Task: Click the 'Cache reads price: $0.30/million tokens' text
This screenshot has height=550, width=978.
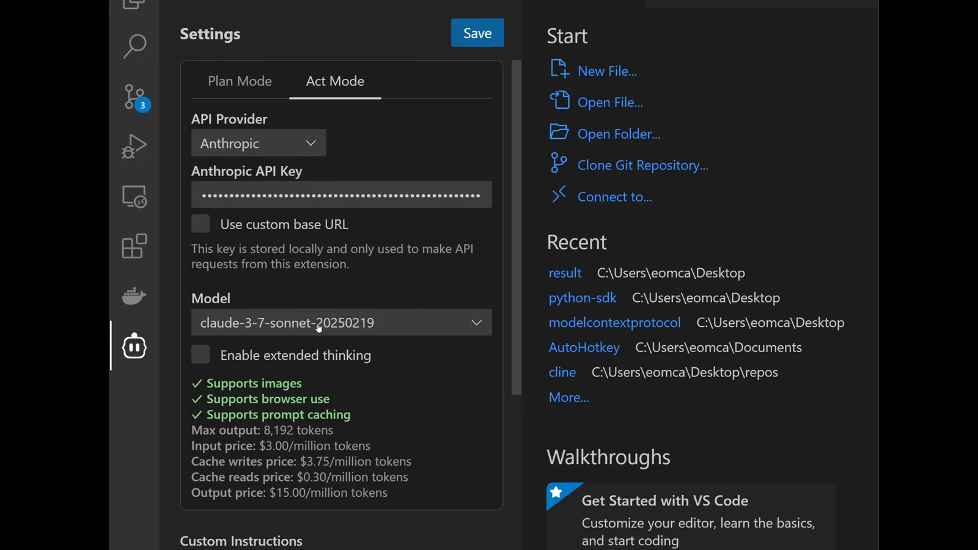Action: 300,477
